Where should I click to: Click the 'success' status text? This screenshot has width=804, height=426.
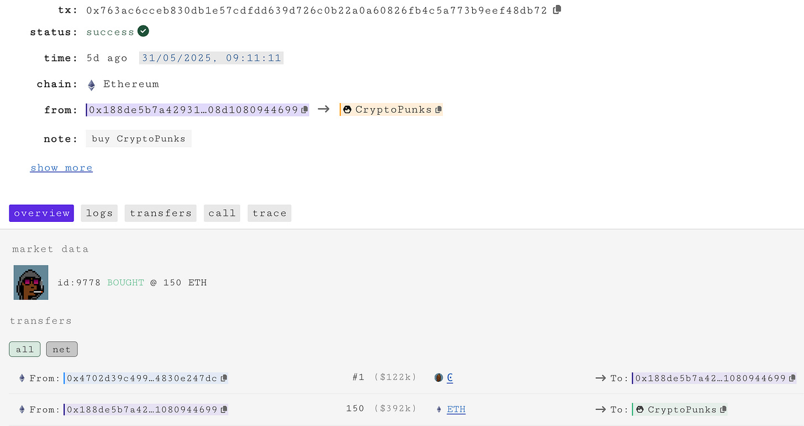110,32
